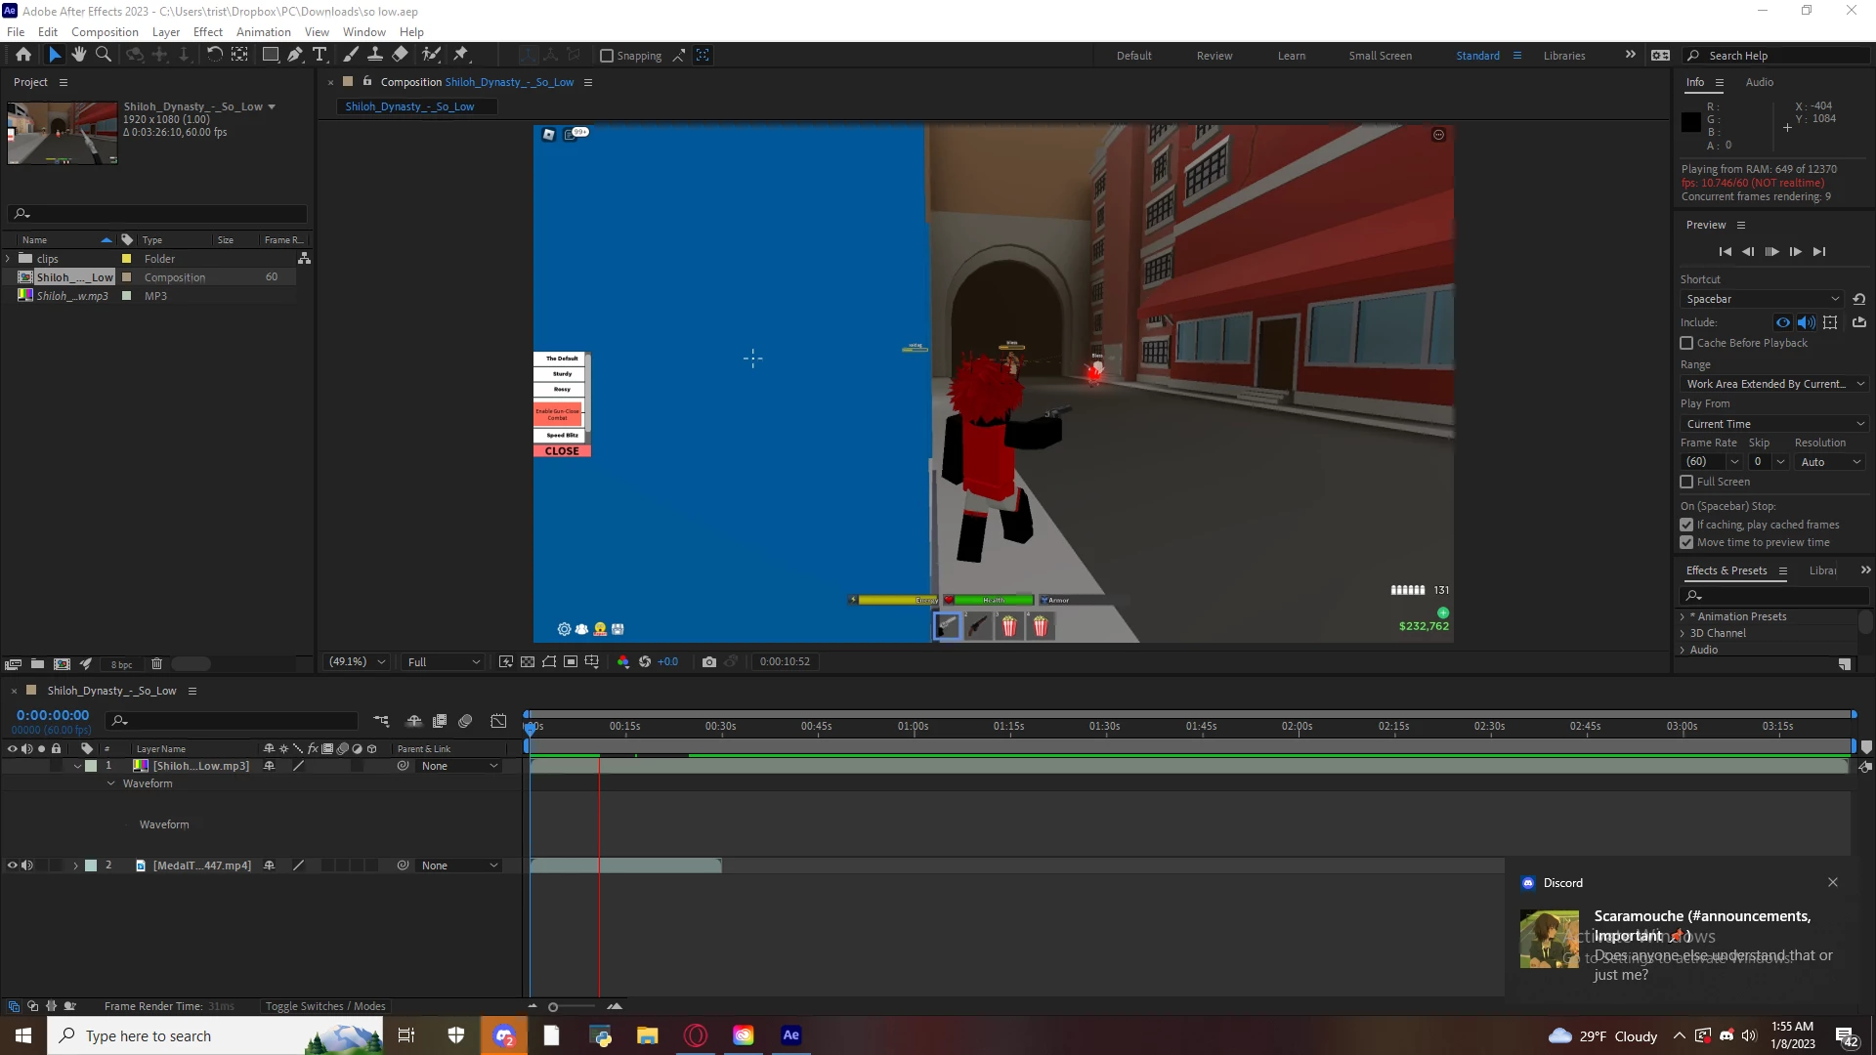Click the trash icon in Project panel
This screenshot has height=1055, width=1876.
156,664
